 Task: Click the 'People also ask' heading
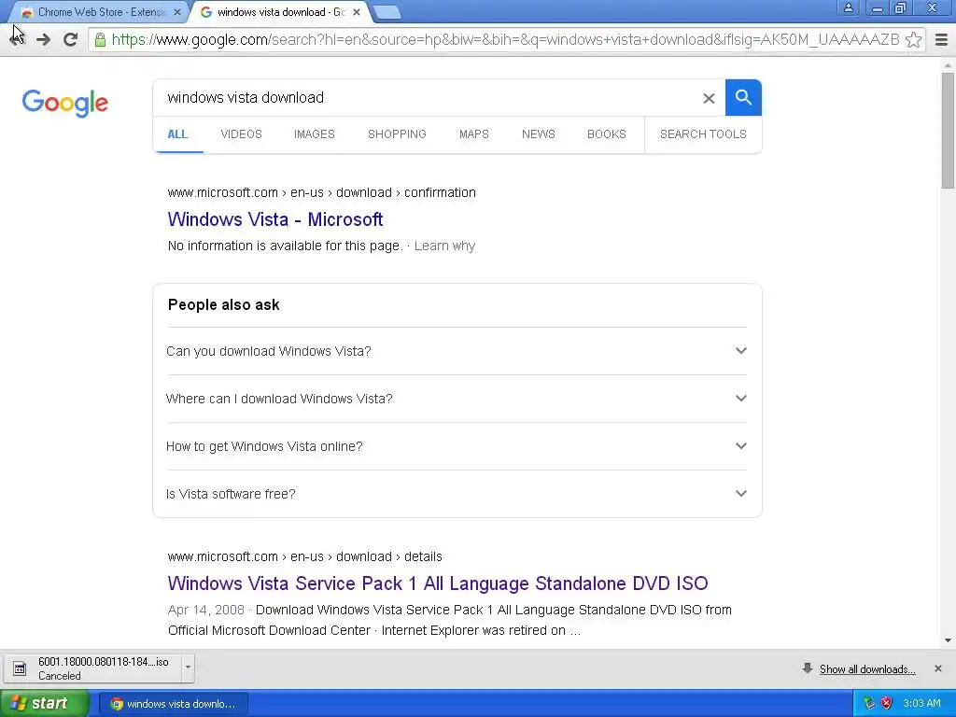pyautogui.click(x=224, y=305)
